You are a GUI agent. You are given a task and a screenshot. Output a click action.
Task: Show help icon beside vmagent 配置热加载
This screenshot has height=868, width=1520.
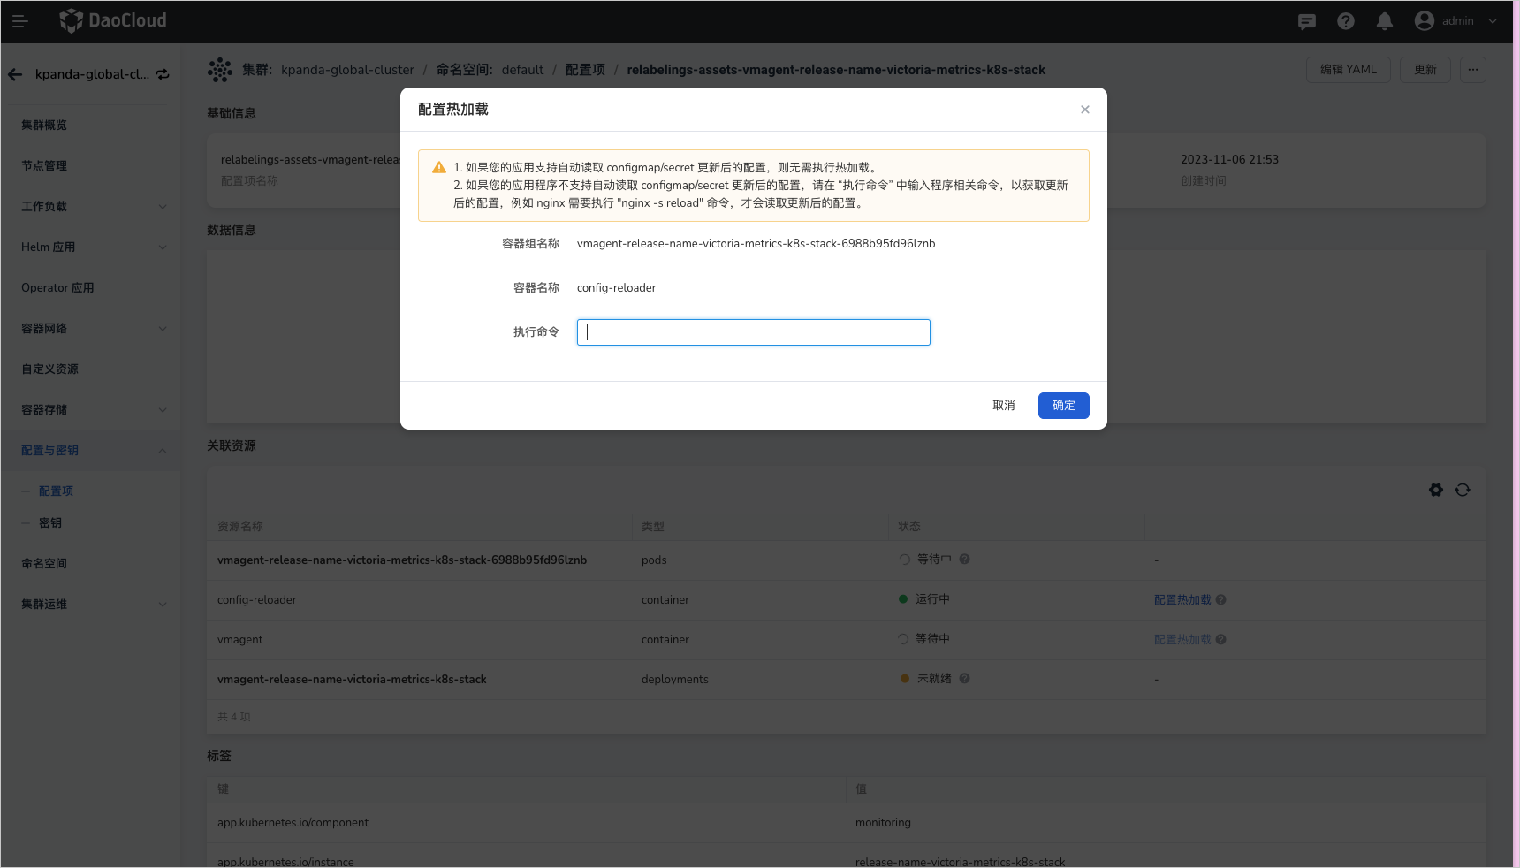[1221, 640]
